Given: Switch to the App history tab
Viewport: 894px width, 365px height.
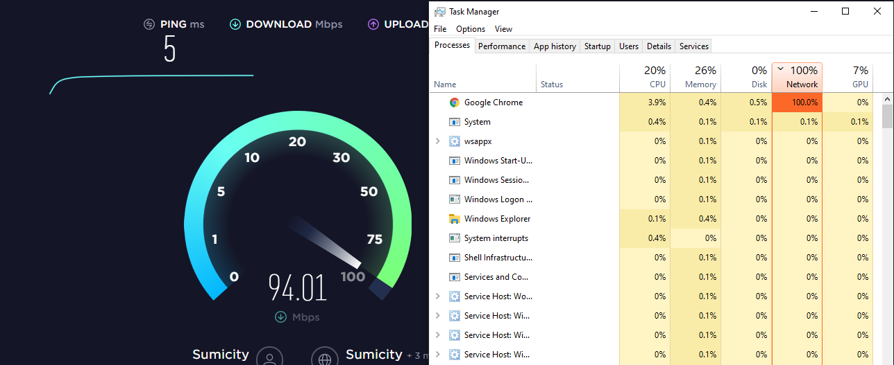Looking at the screenshot, I should click(555, 46).
